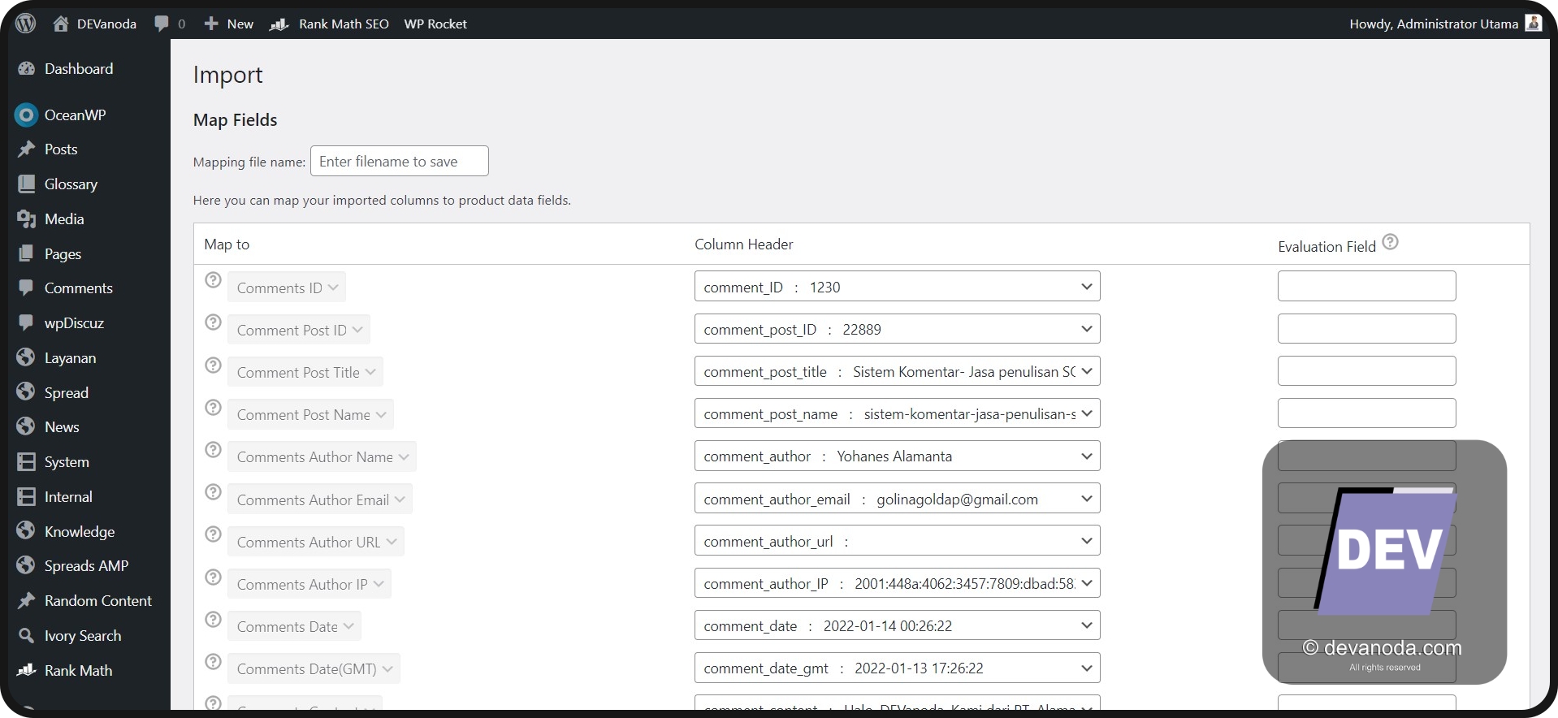The height and width of the screenshot is (718, 1558).
Task: Expand the comment_author_url column header dropdown
Action: [x=897, y=541]
